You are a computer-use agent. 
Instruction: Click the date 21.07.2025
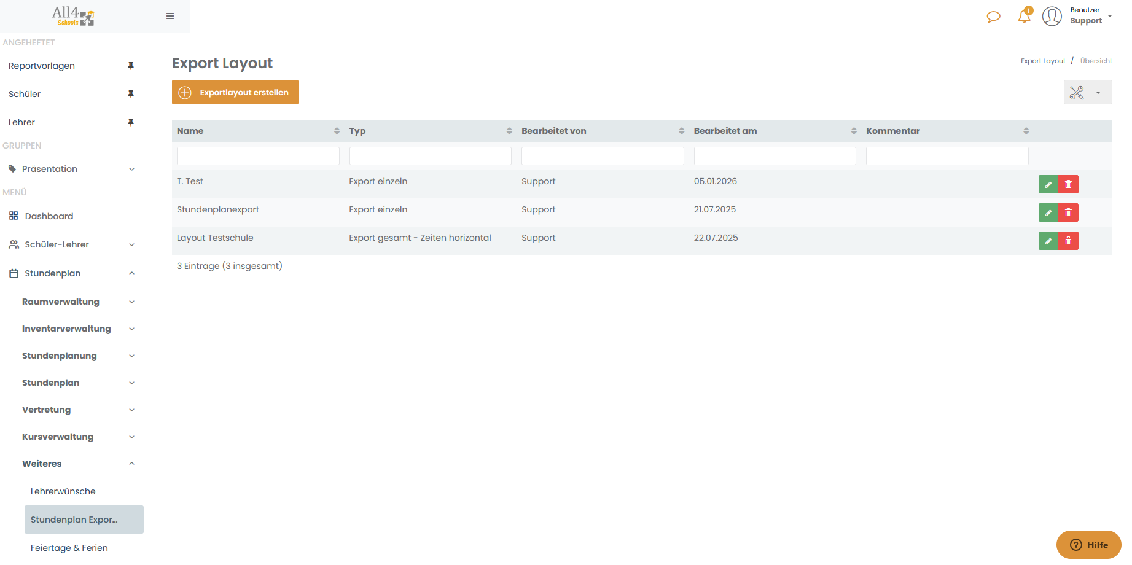click(x=715, y=209)
